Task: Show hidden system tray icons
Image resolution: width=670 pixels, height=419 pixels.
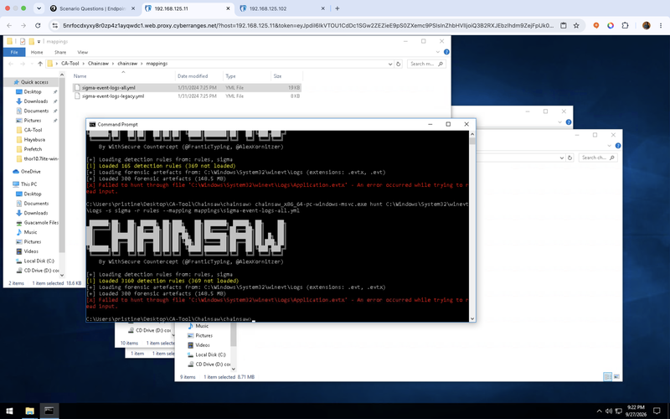Action: [x=599, y=411]
